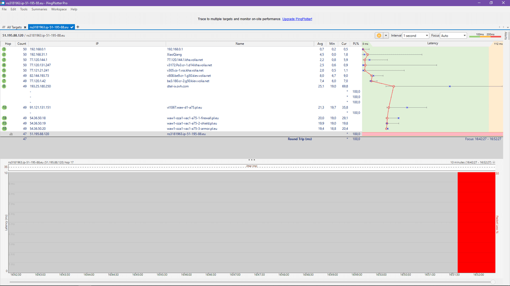The height and width of the screenshot is (286, 510).
Task: Click the hop 1 green circle icon
Action: coord(4,49)
